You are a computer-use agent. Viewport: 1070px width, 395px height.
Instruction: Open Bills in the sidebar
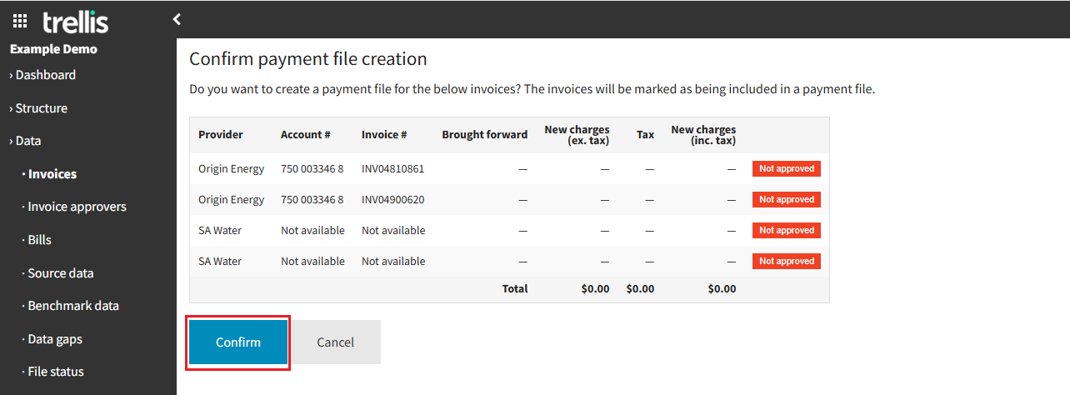[39, 240]
